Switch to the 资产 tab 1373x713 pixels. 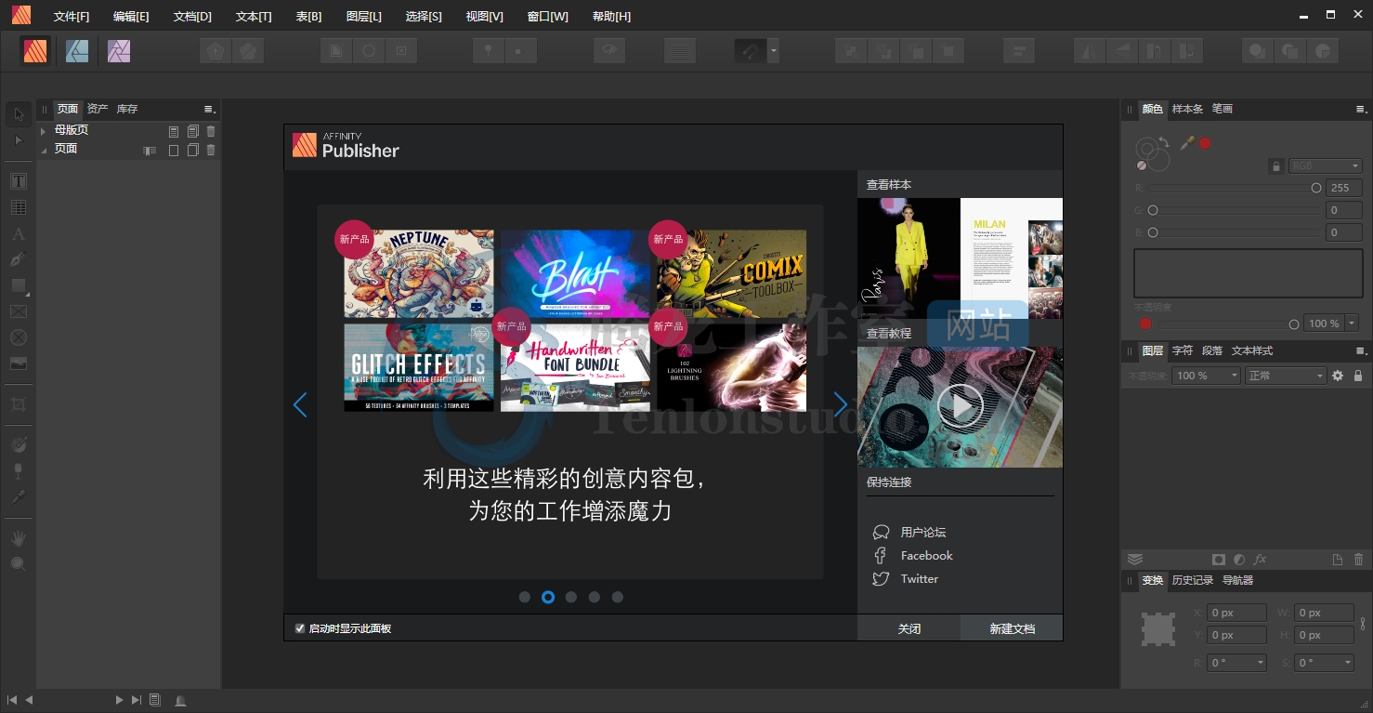coord(98,109)
